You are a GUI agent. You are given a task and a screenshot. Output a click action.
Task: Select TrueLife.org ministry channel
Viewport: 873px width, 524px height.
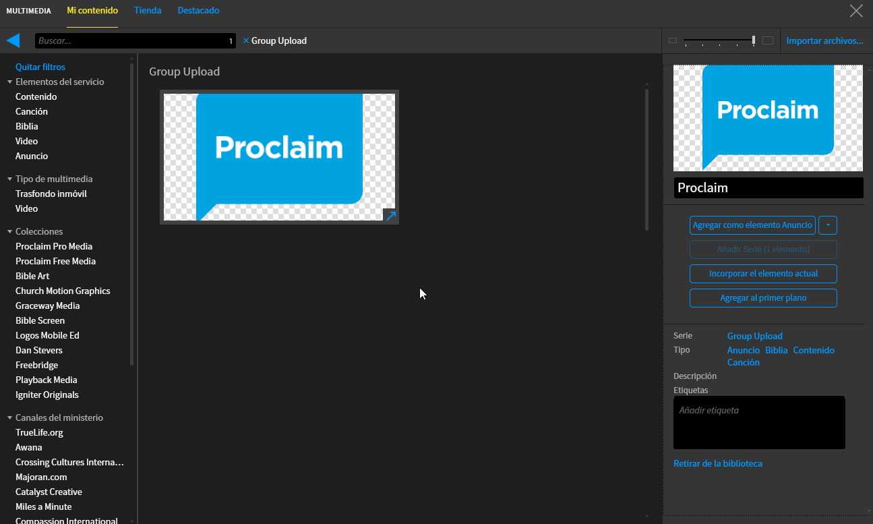(39, 432)
